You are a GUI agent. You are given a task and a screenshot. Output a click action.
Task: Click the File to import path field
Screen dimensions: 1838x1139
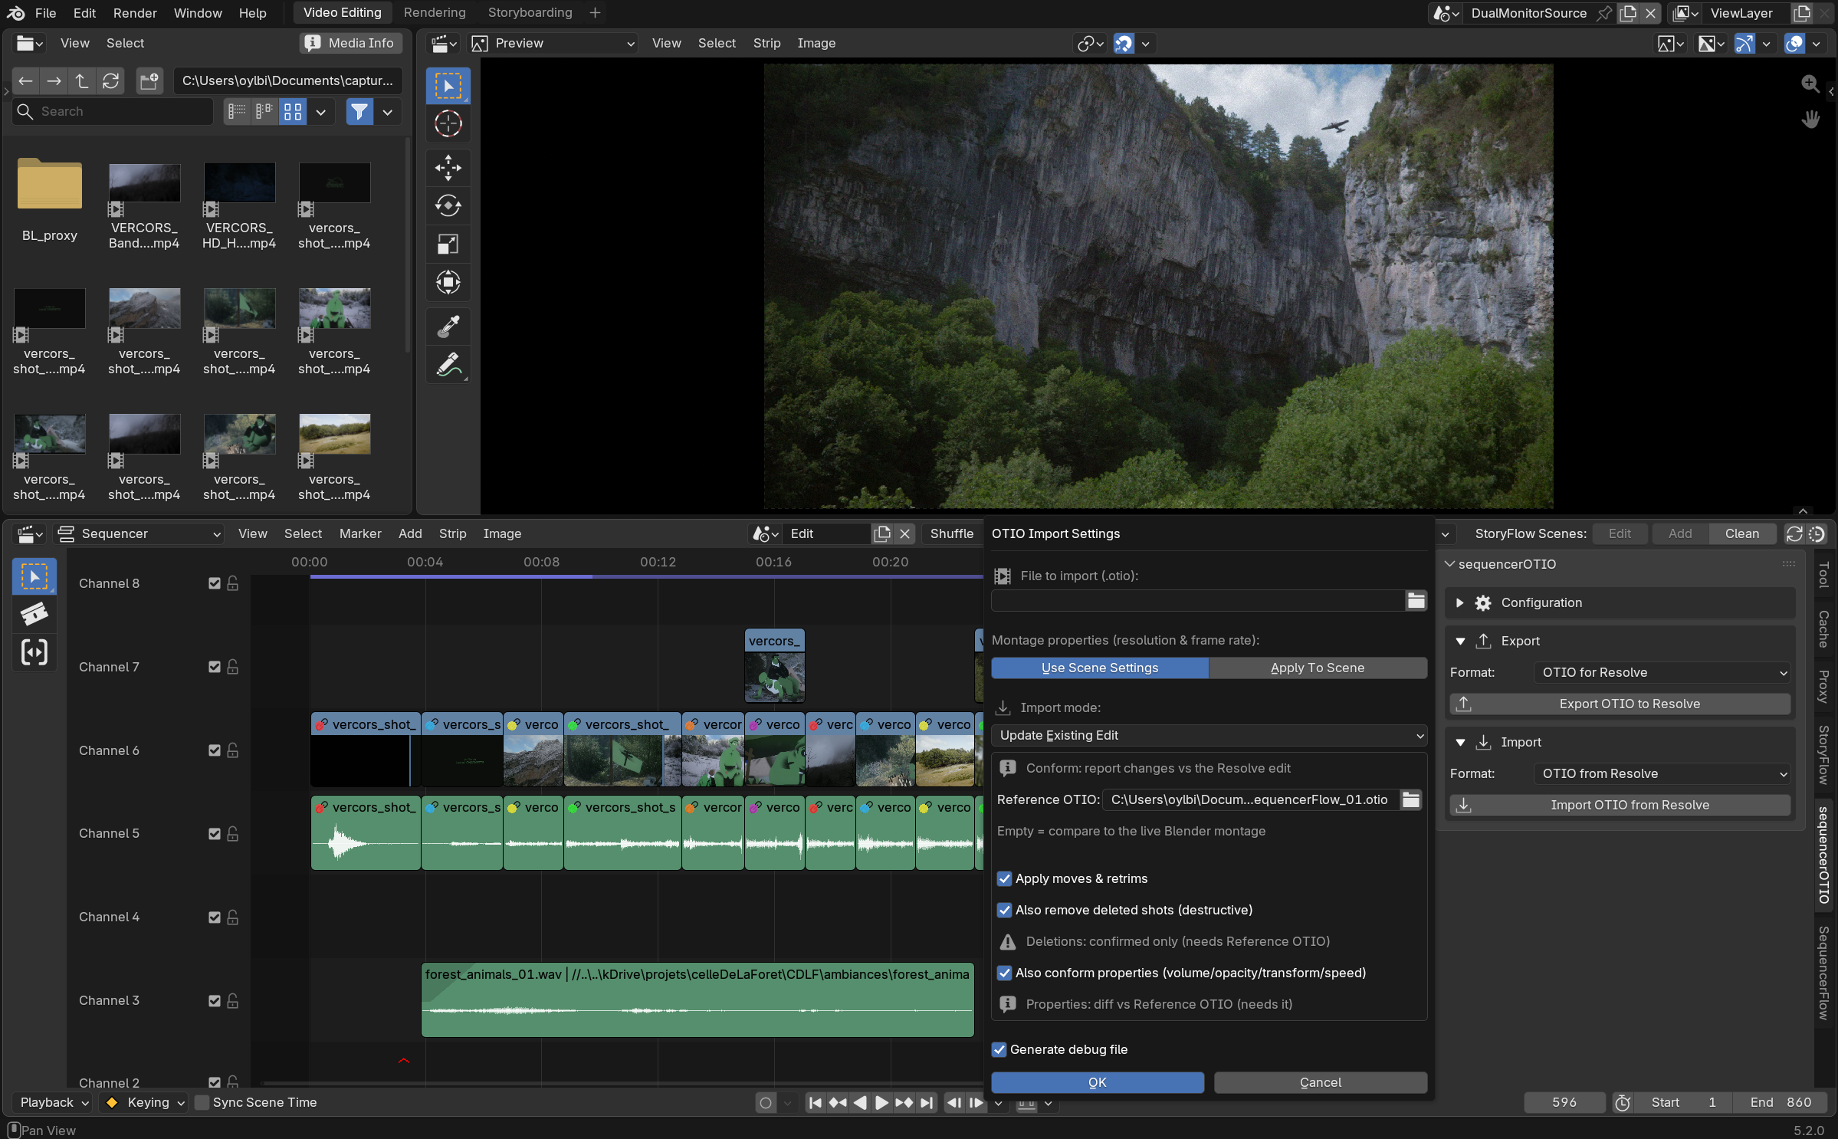tap(1198, 601)
